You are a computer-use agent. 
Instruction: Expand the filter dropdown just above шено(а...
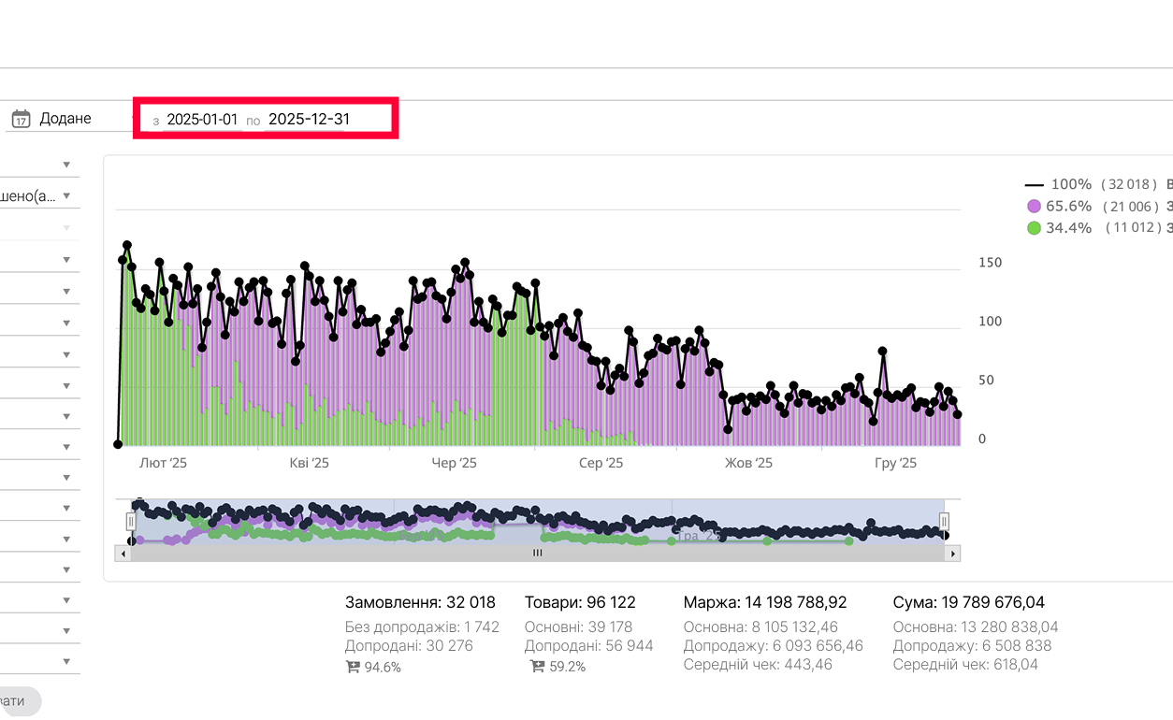click(37, 165)
